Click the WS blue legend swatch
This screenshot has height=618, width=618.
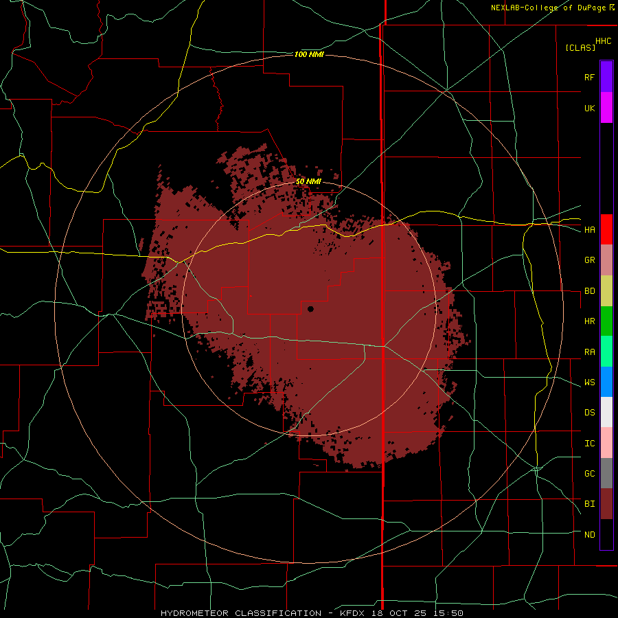(606, 382)
